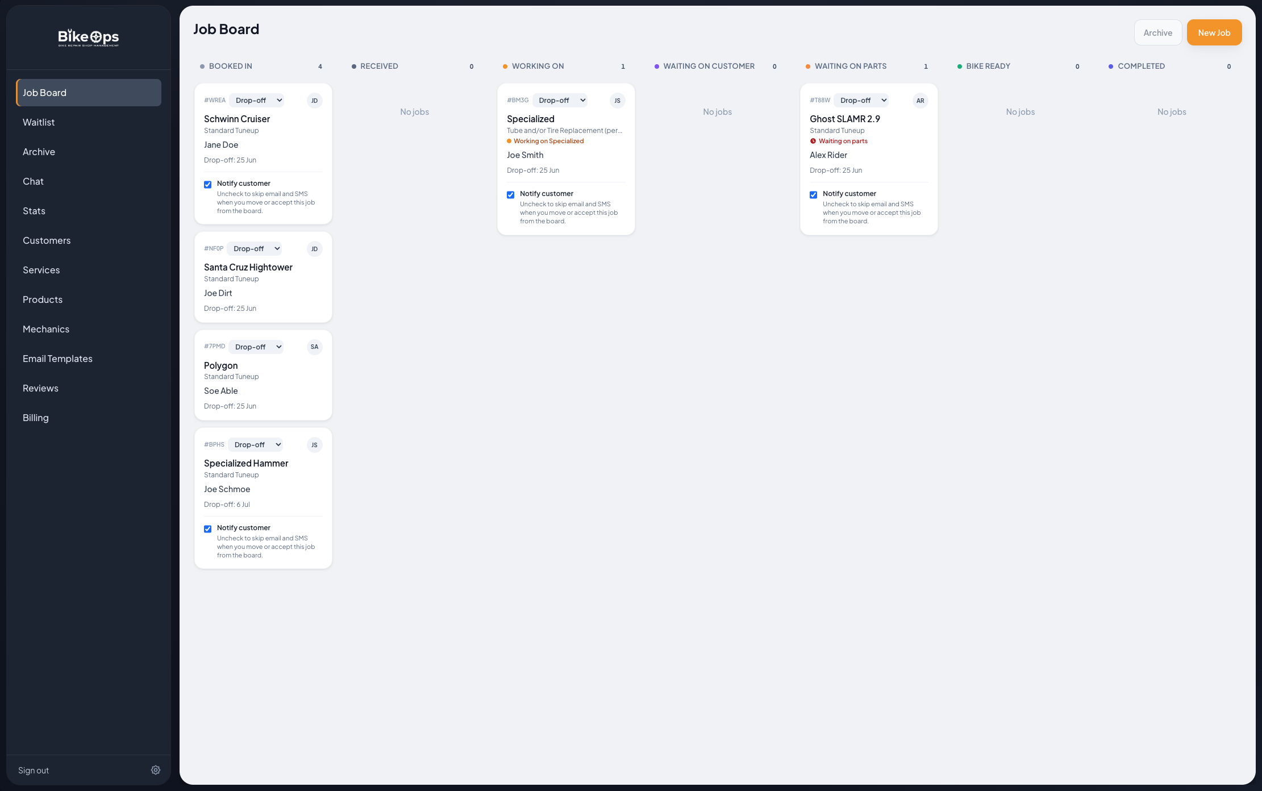Open settings gear icon beside Sign out
Screen dimensions: 1262x791
click(x=156, y=770)
